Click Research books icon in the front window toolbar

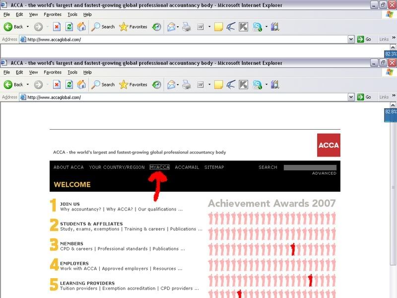pyautogui.click(x=275, y=84)
